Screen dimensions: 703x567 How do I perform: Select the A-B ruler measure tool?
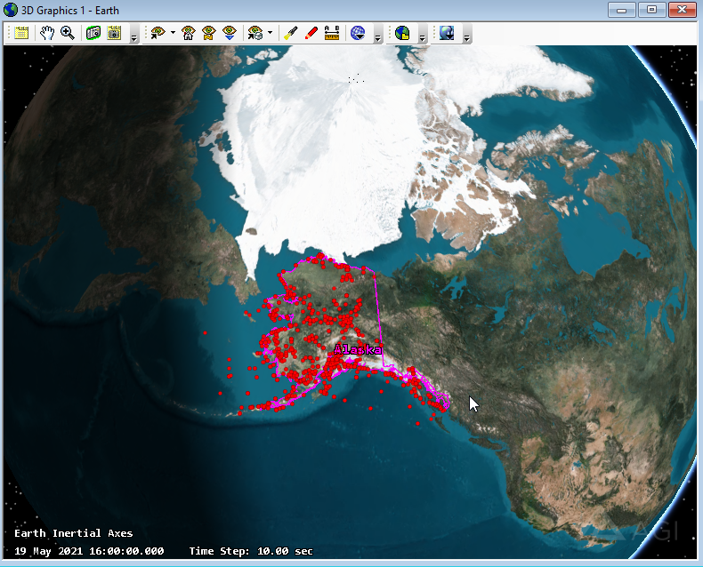(332, 33)
